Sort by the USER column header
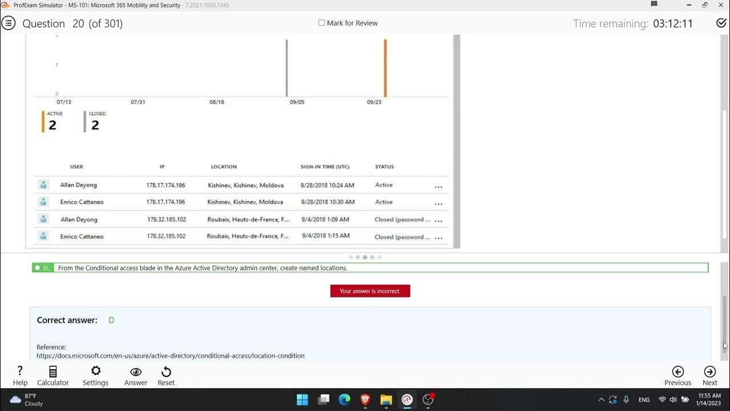 point(76,167)
